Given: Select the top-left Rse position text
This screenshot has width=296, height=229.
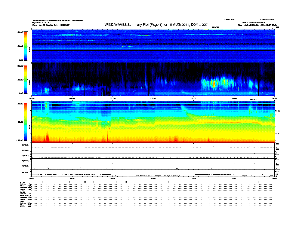Looking at the screenshot, I should pos(51,25).
